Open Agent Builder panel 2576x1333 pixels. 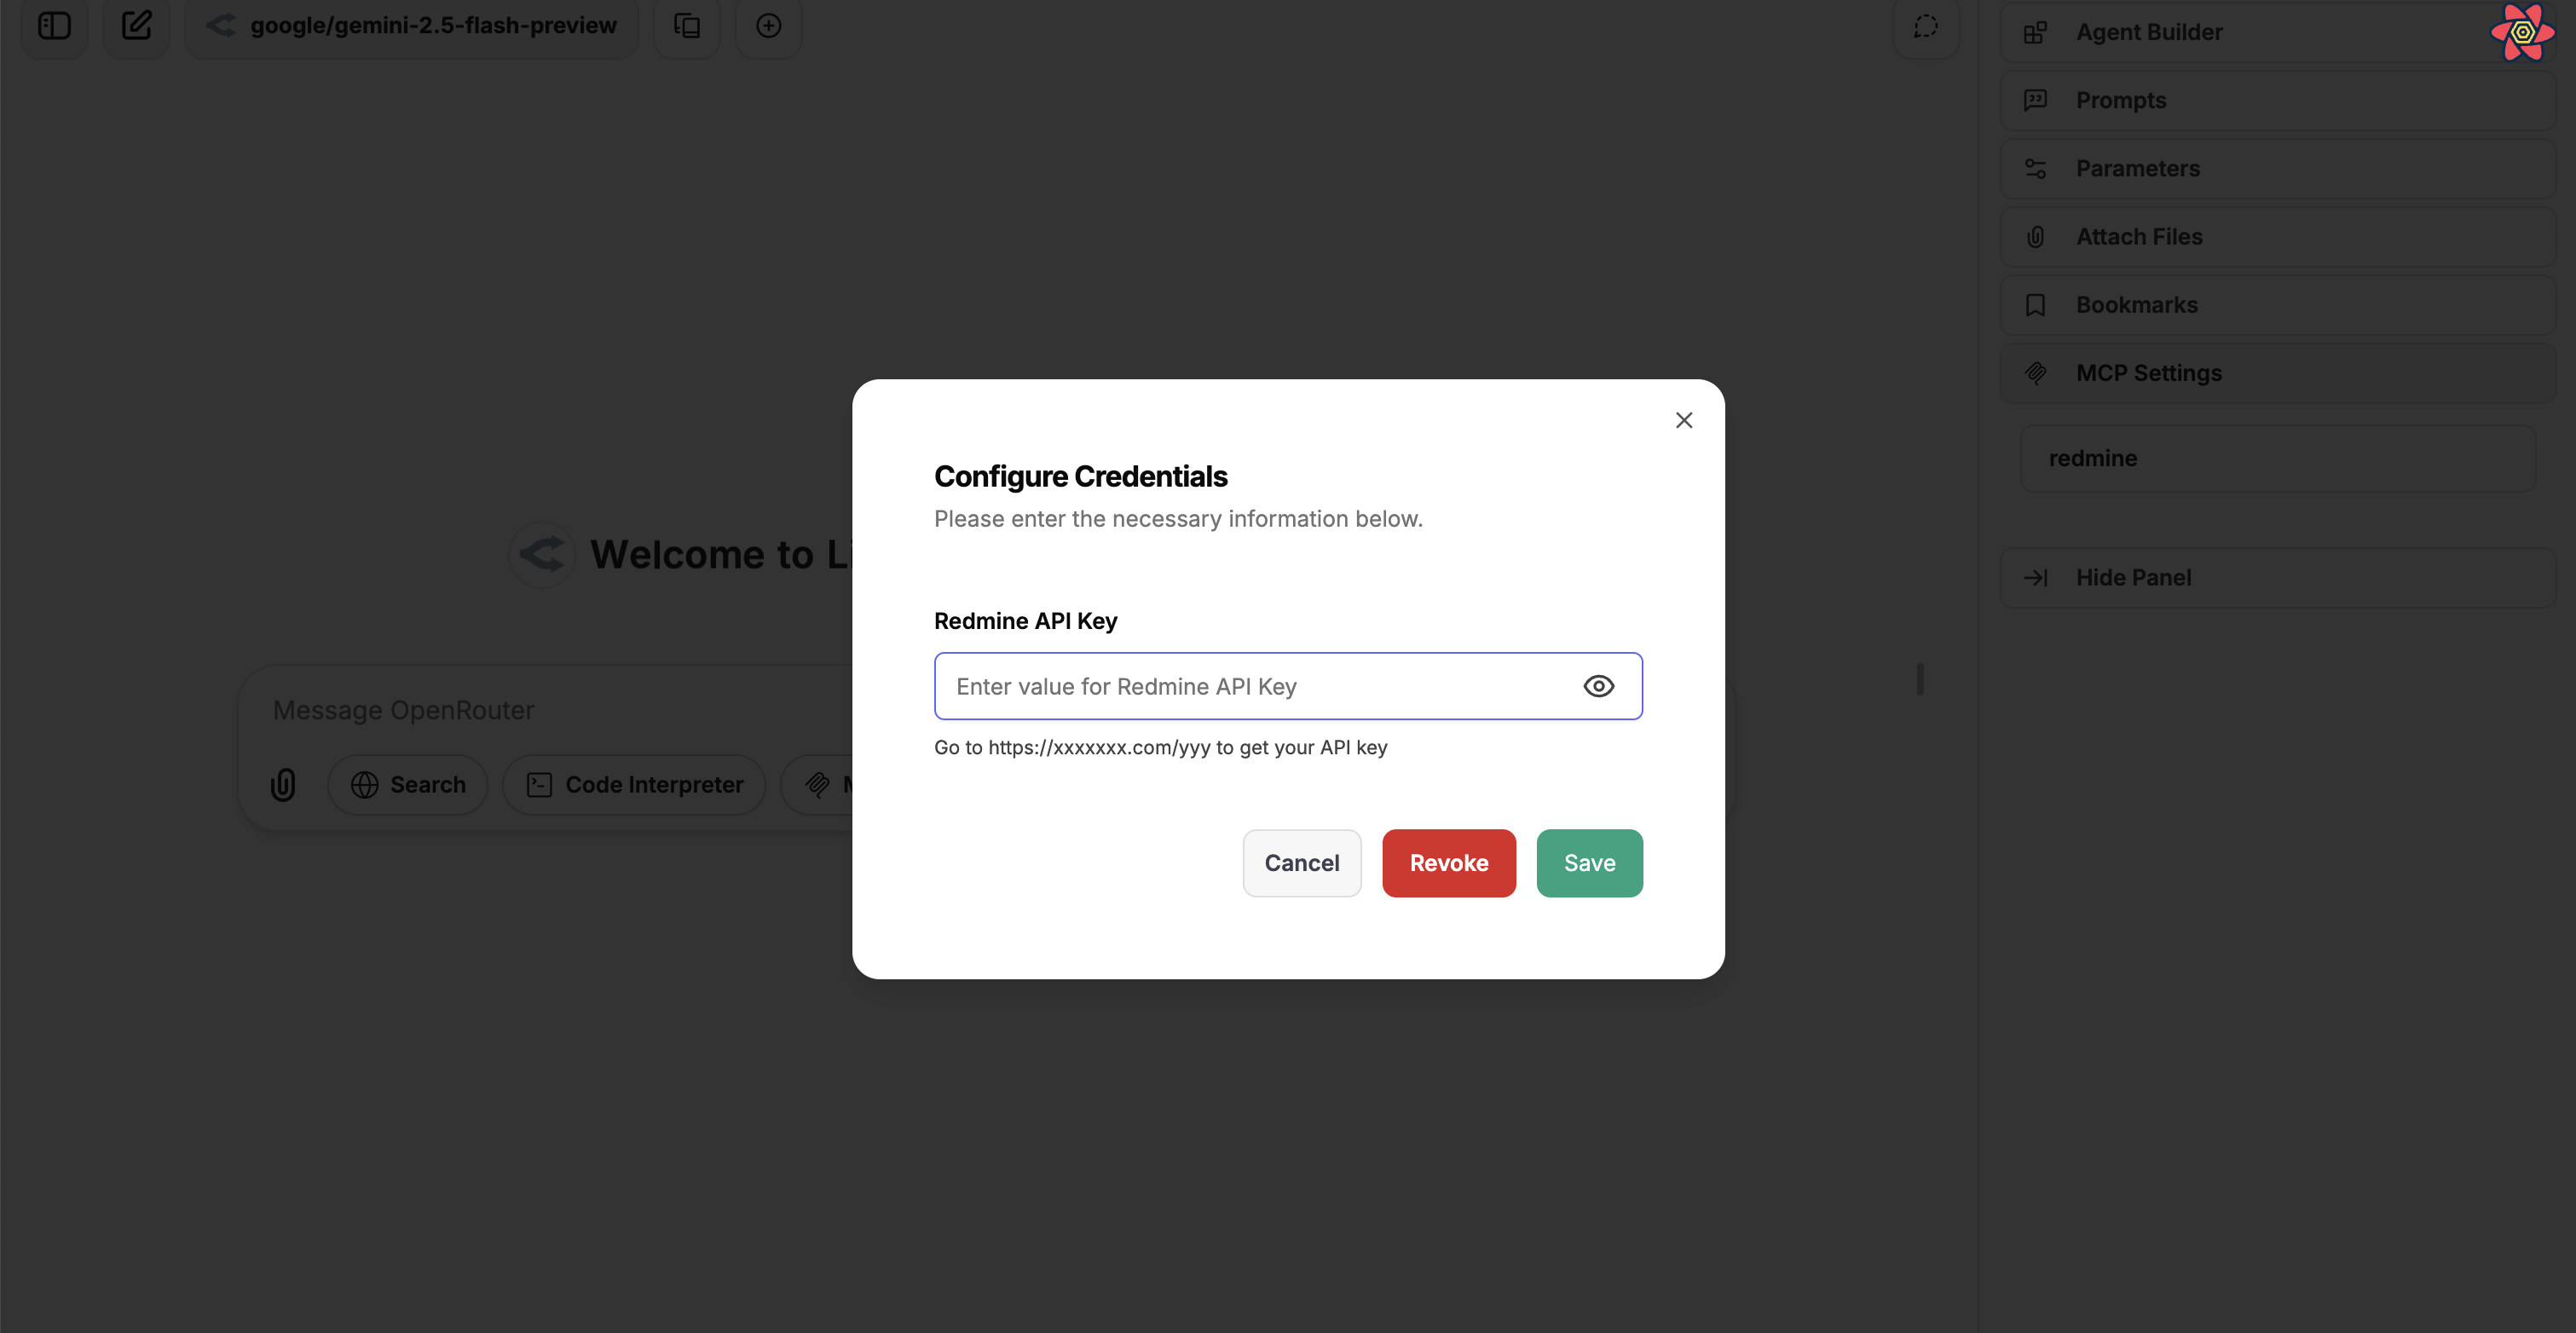tap(2277, 32)
